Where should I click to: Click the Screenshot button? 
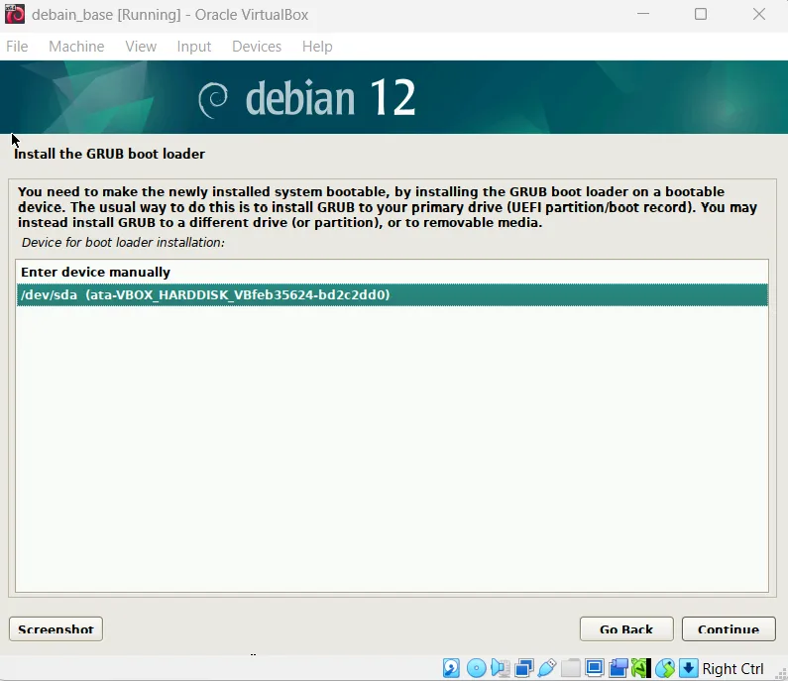click(56, 628)
